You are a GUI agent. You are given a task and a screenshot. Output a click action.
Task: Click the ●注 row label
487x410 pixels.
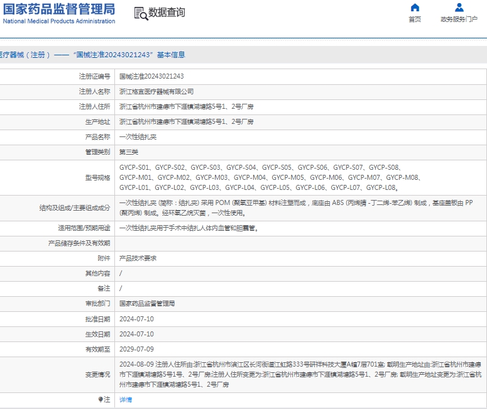point(104,399)
